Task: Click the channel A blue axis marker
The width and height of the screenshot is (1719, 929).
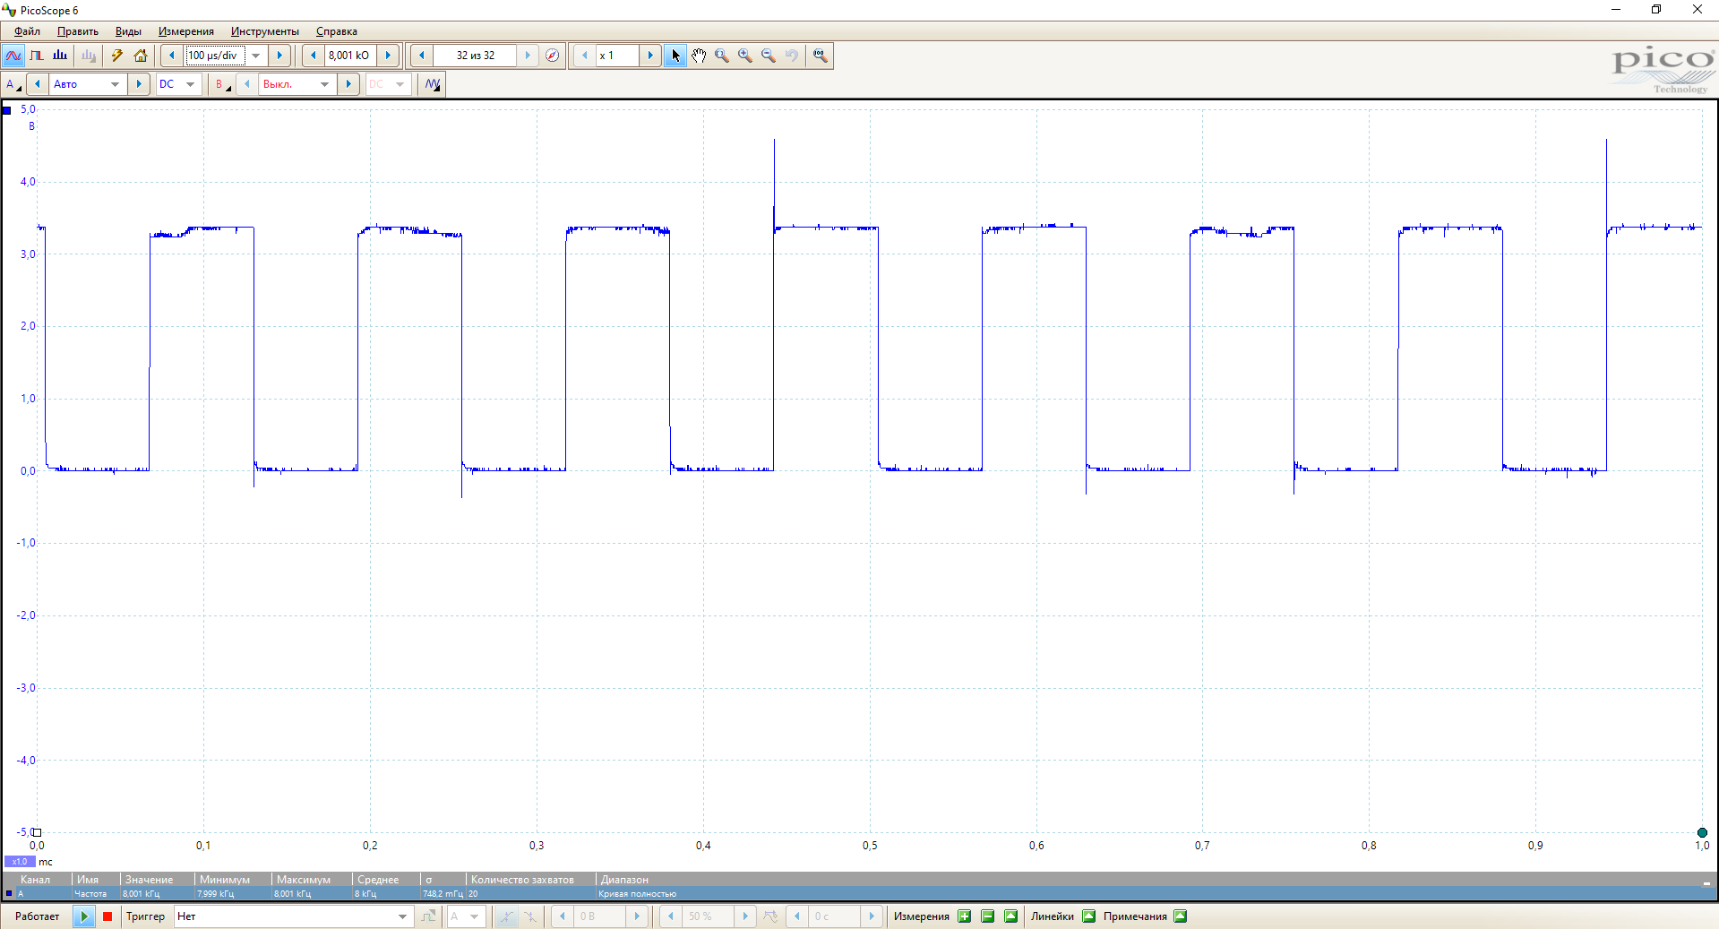Action: (7, 110)
